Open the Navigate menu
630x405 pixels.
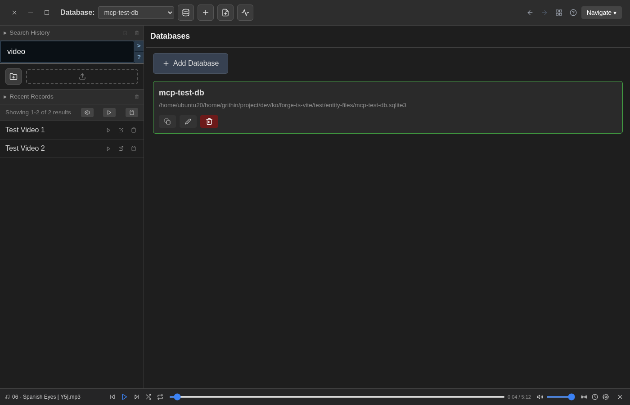[x=601, y=13]
